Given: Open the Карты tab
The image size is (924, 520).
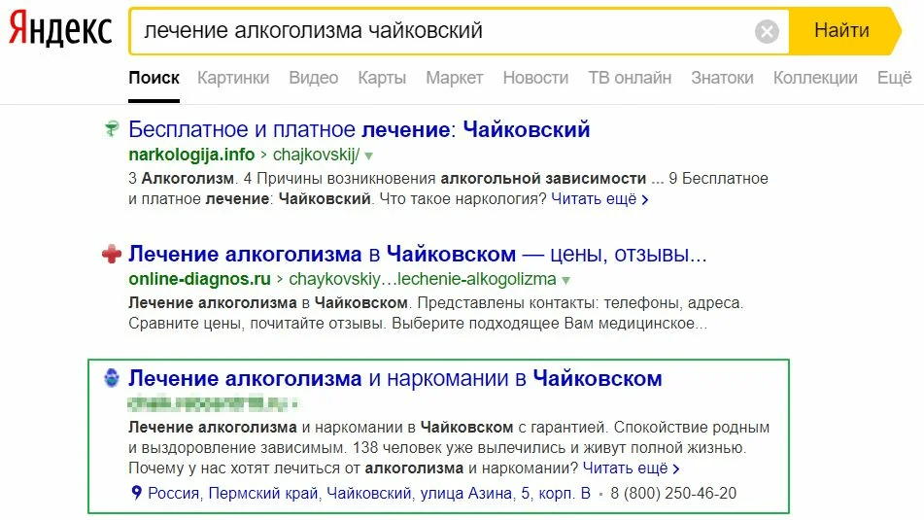Looking at the screenshot, I should 382,78.
